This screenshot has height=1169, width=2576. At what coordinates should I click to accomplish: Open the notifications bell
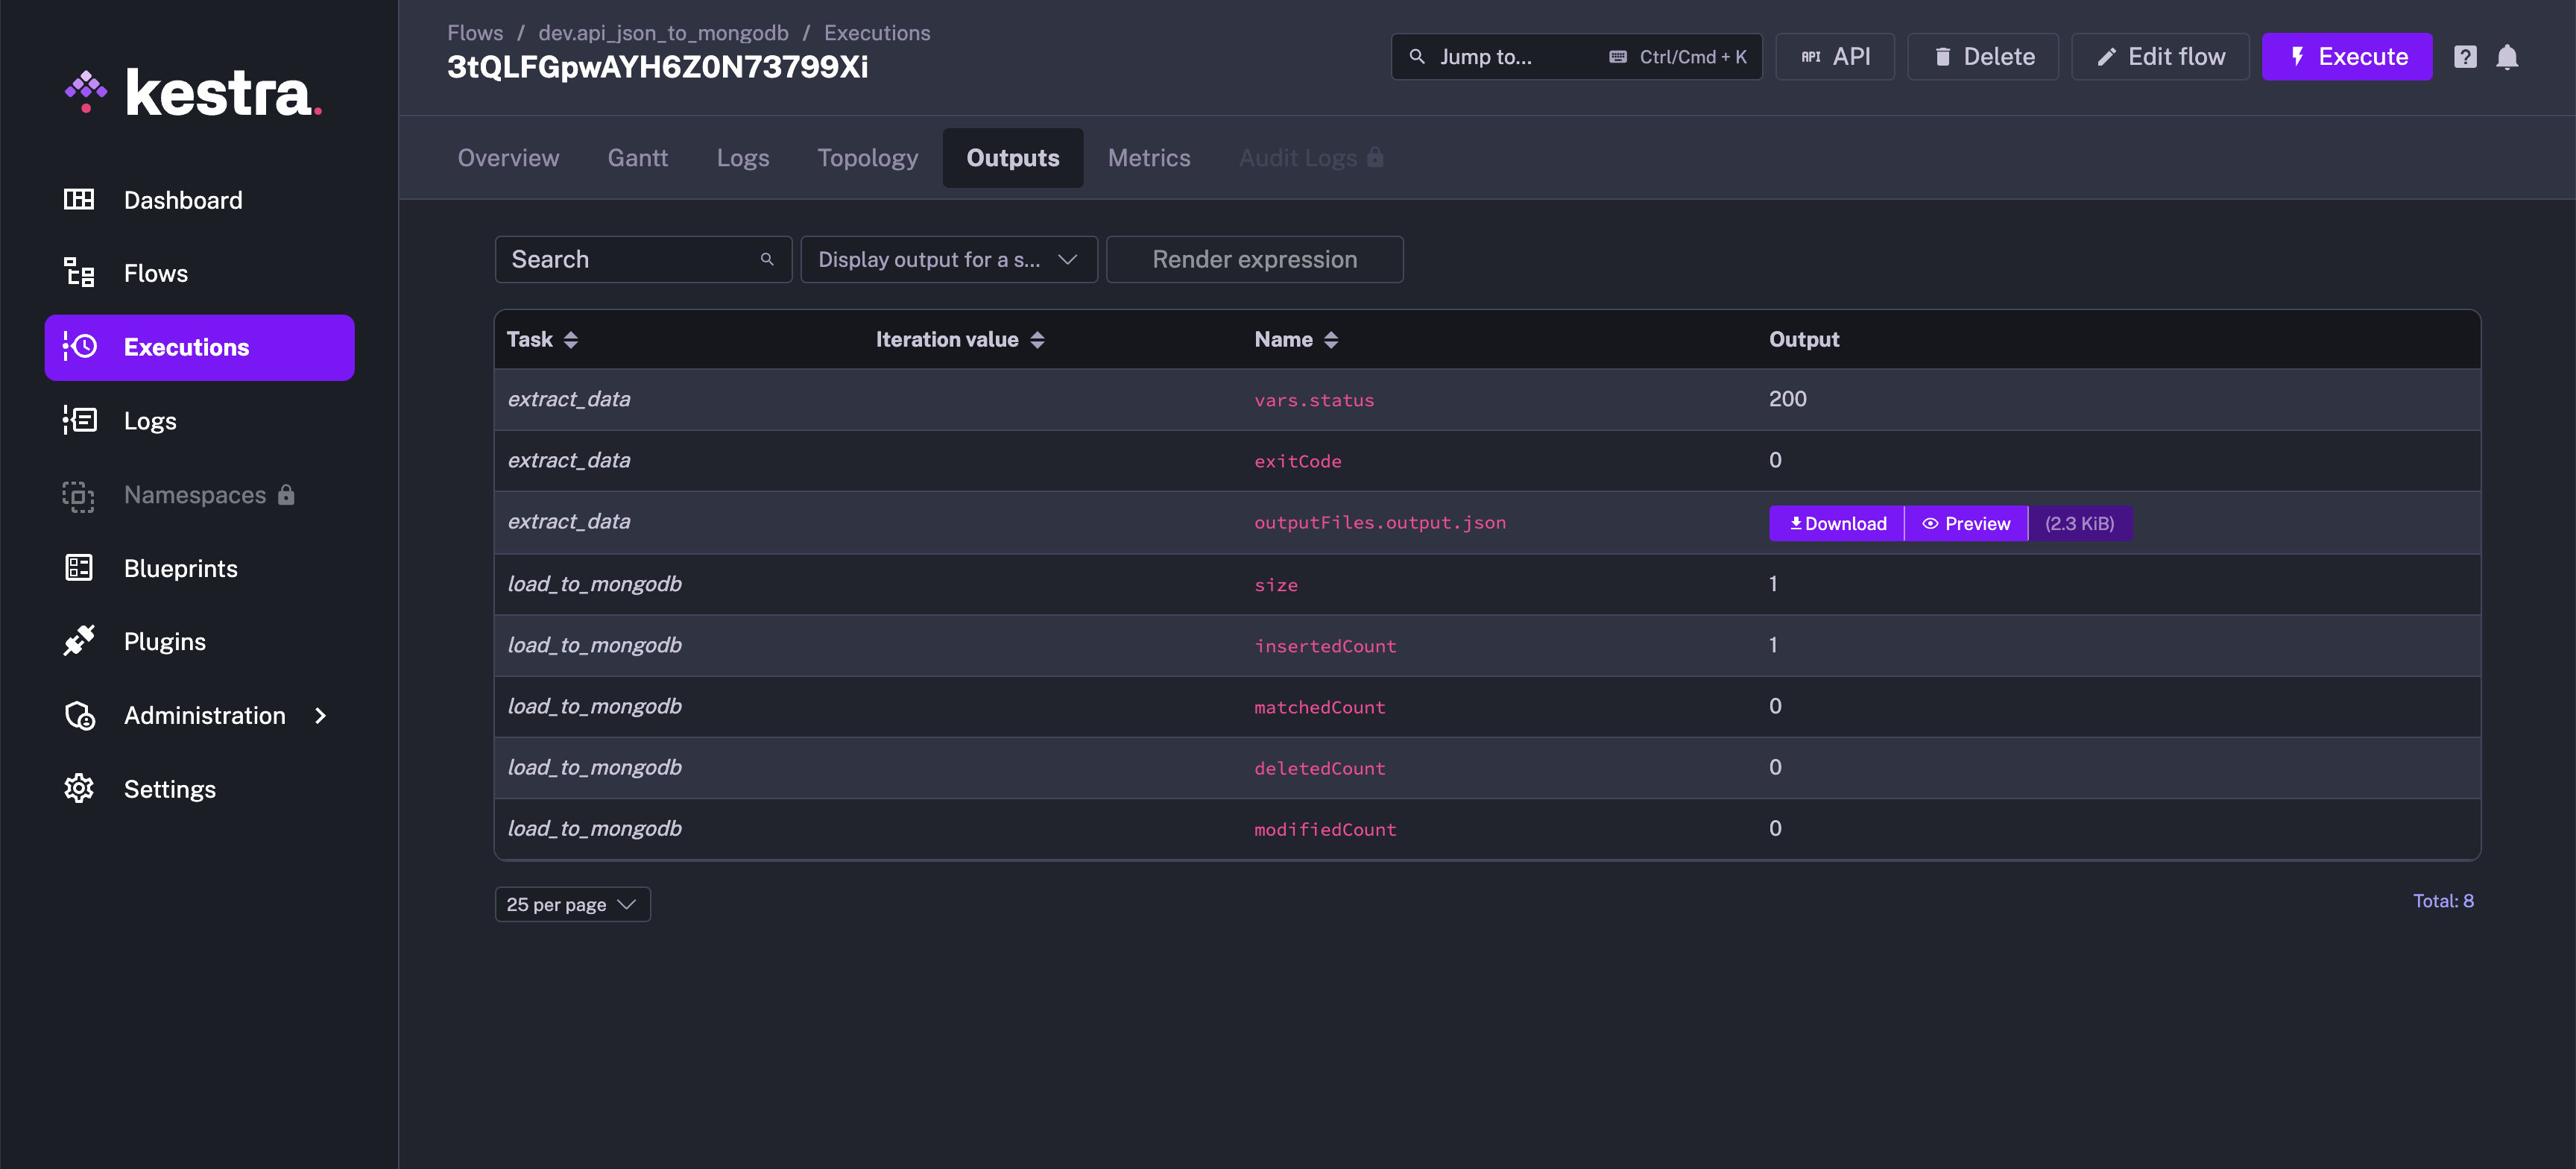coord(2507,57)
